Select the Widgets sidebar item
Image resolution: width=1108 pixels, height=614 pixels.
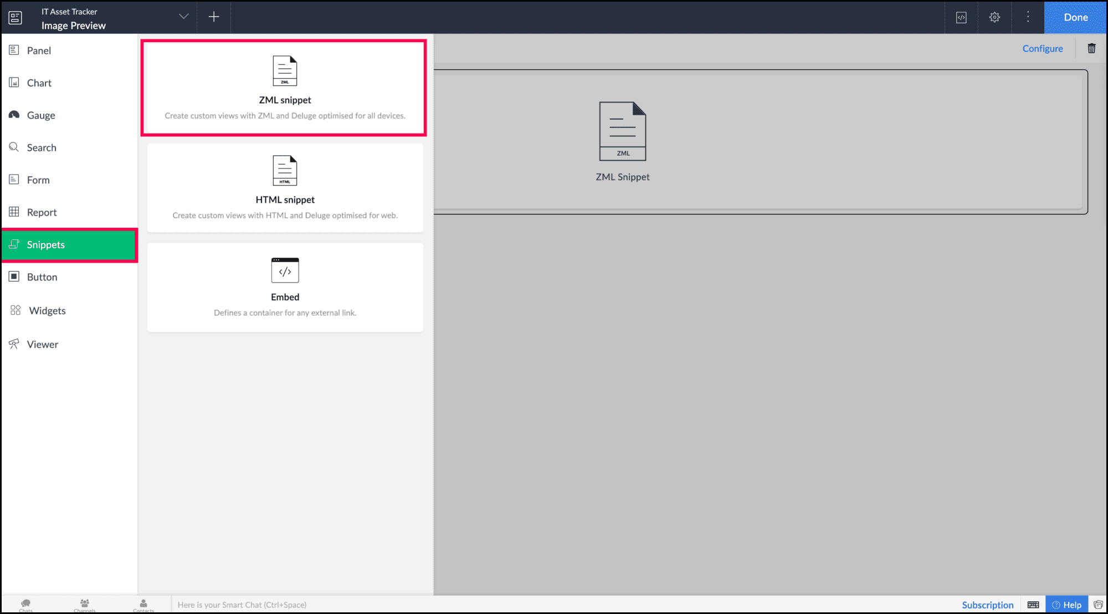tap(47, 311)
